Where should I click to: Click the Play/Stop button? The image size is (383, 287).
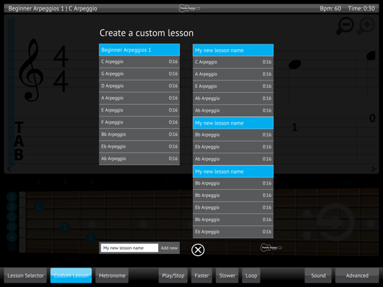coord(173,275)
